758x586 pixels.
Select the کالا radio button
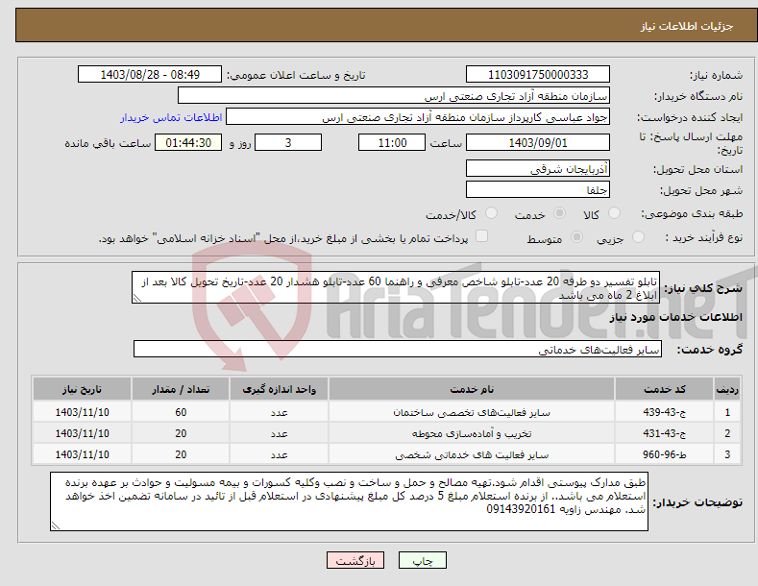[x=615, y=212]
